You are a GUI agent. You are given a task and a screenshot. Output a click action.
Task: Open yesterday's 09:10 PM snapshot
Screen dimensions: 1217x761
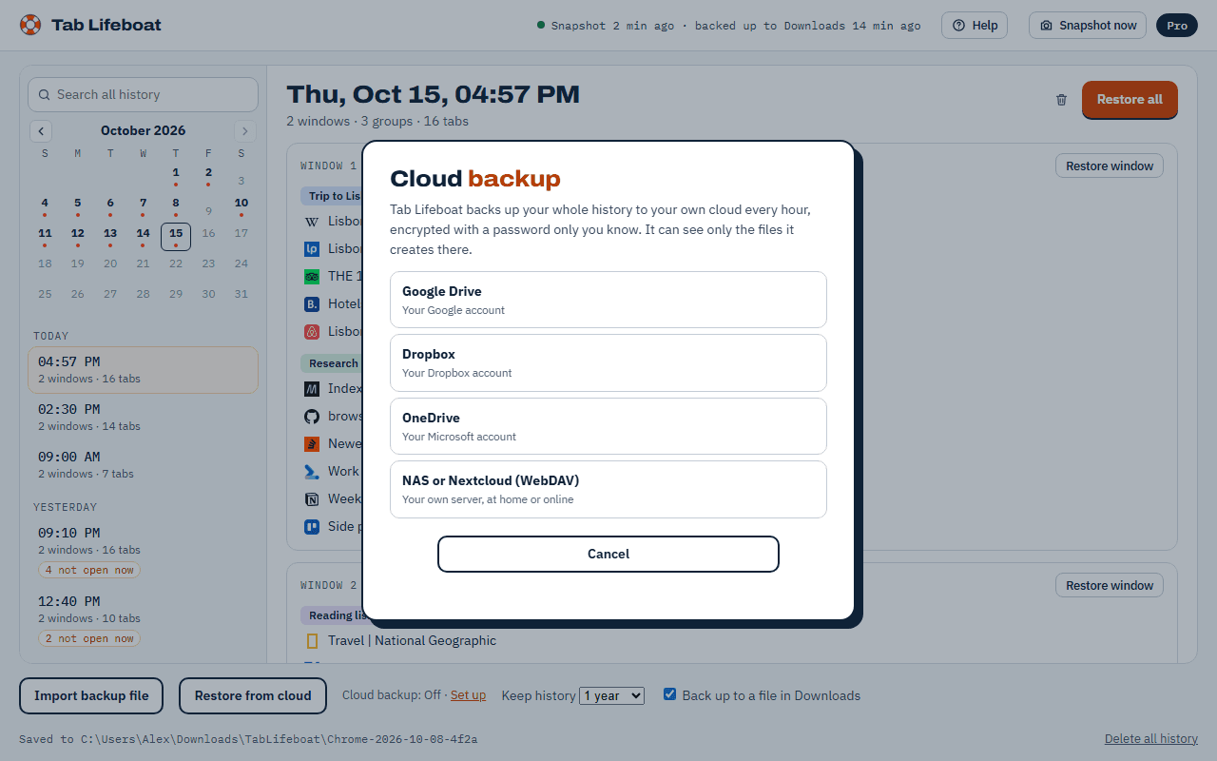pyautogui.click(x=144, y=552)
